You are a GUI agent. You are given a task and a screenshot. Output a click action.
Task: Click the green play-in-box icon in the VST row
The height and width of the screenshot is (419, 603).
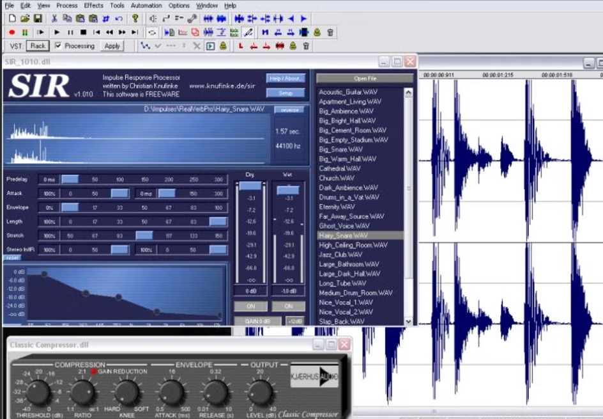click(x=210, y=46)
